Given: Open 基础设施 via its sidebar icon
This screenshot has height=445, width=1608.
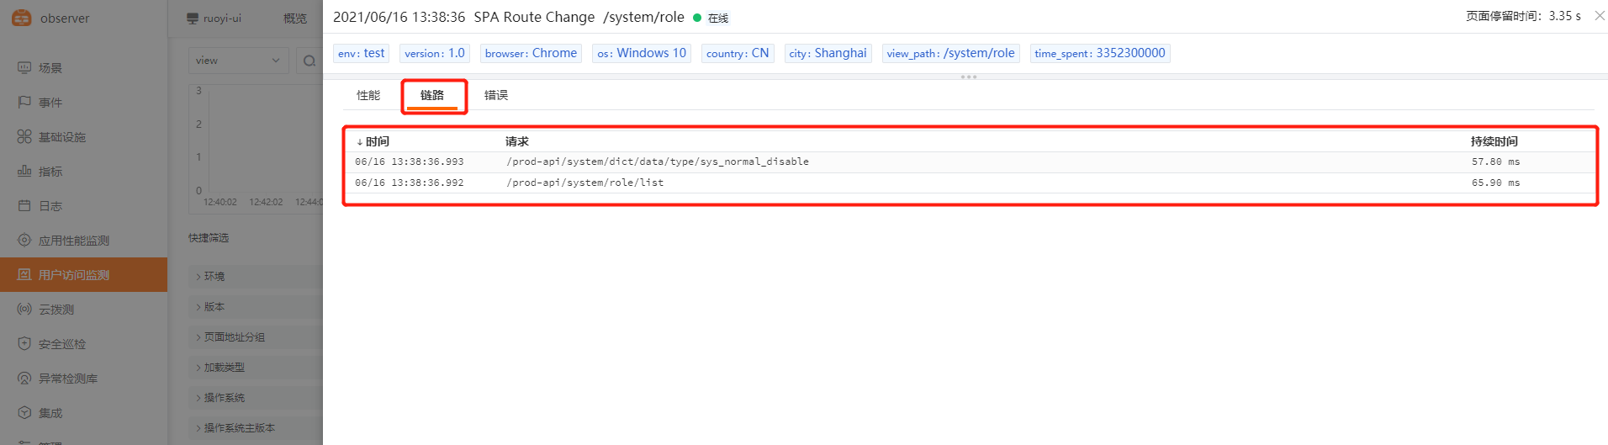Looking at the screenshot, I should pyautogui.click(x=24, y=136).
